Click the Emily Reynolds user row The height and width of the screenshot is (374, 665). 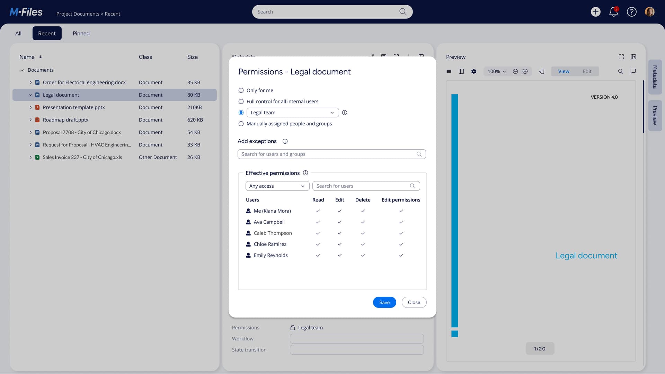pos(332,255)
